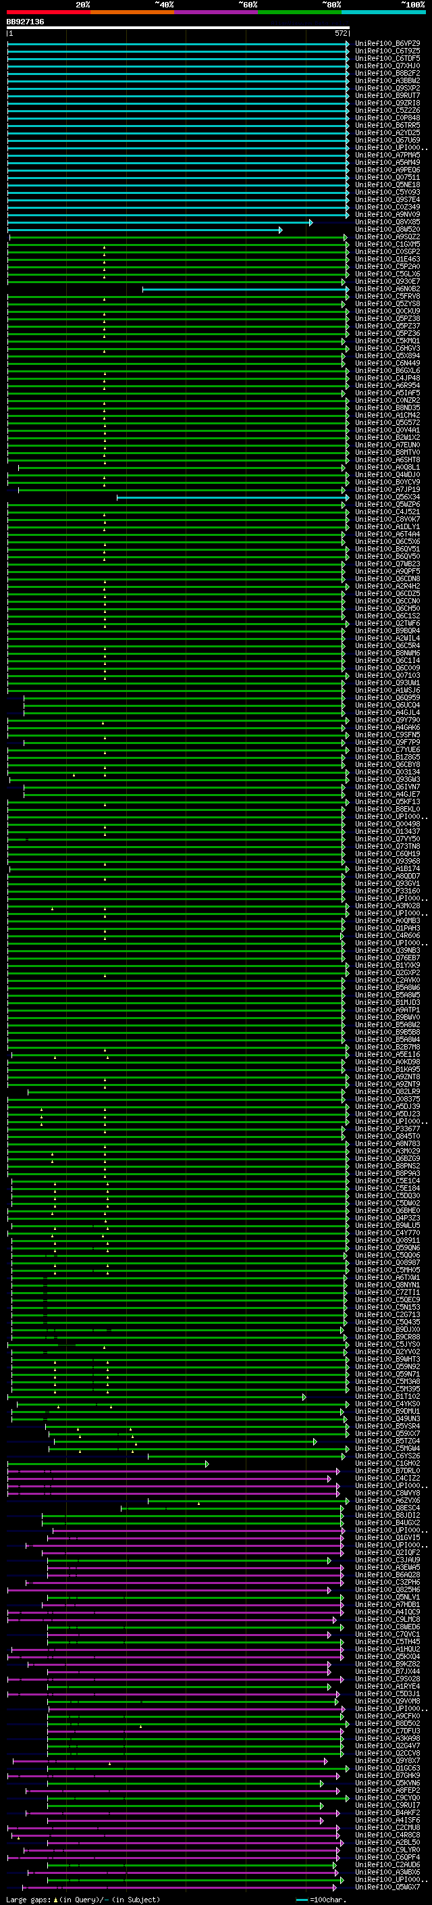Viewport: 432px width, 1905px height.
Task: Click the cyan bar for UniRef100_A6N0B2
Action: (246, 289)
